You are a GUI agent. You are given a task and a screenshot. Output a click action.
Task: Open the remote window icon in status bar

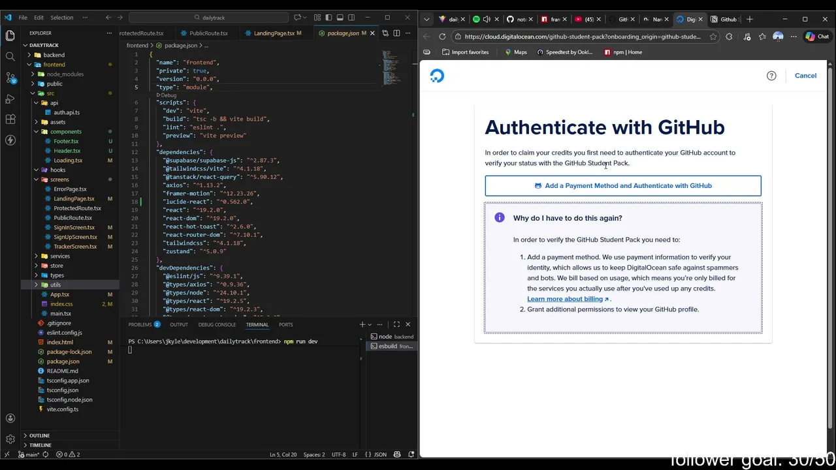pyautogui.click(x=7, y=454)
